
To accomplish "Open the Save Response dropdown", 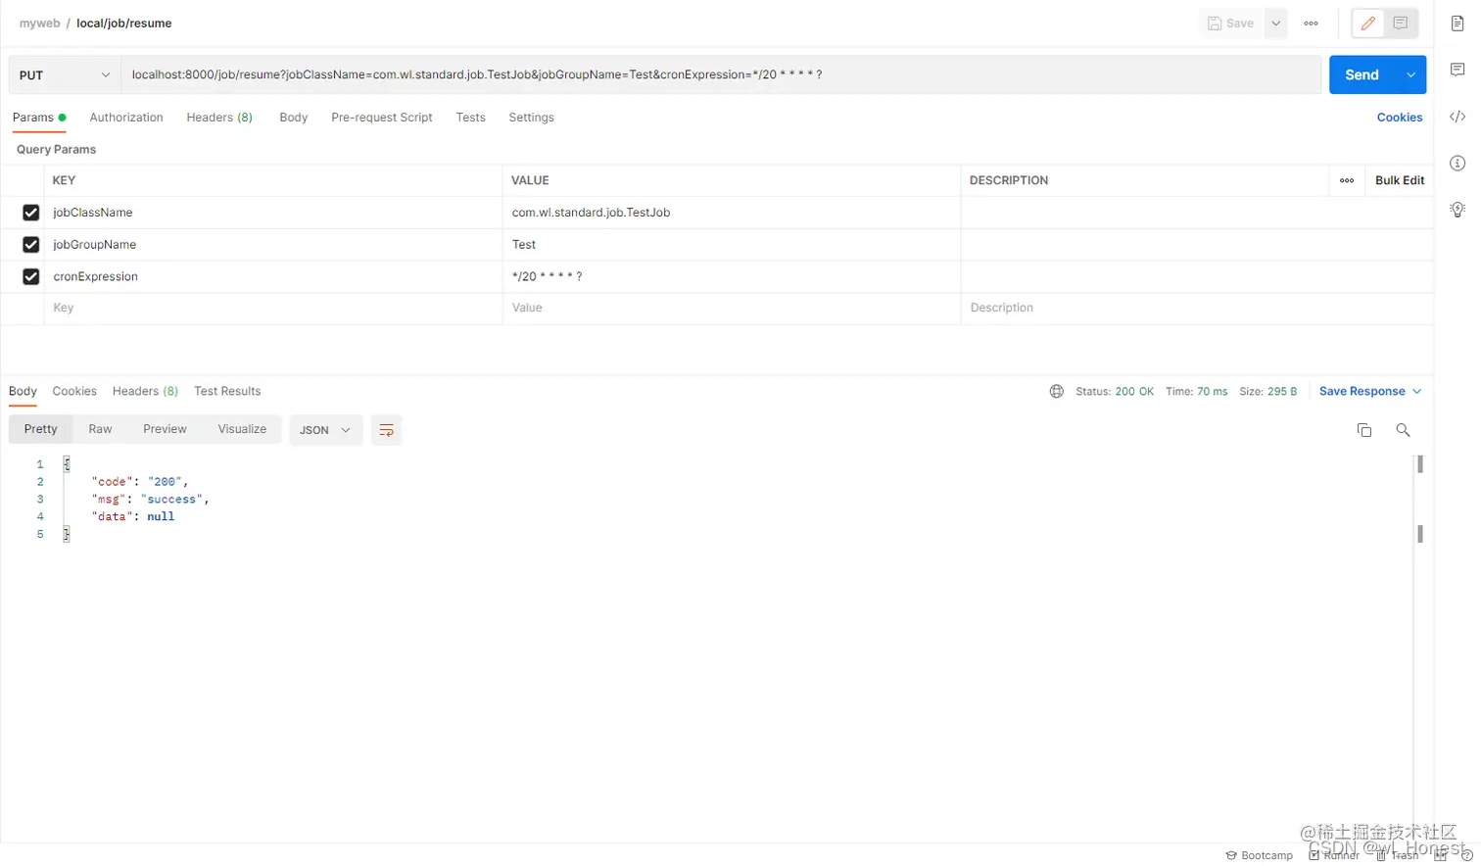I will pyautogui.click(x=1369, y=391).
